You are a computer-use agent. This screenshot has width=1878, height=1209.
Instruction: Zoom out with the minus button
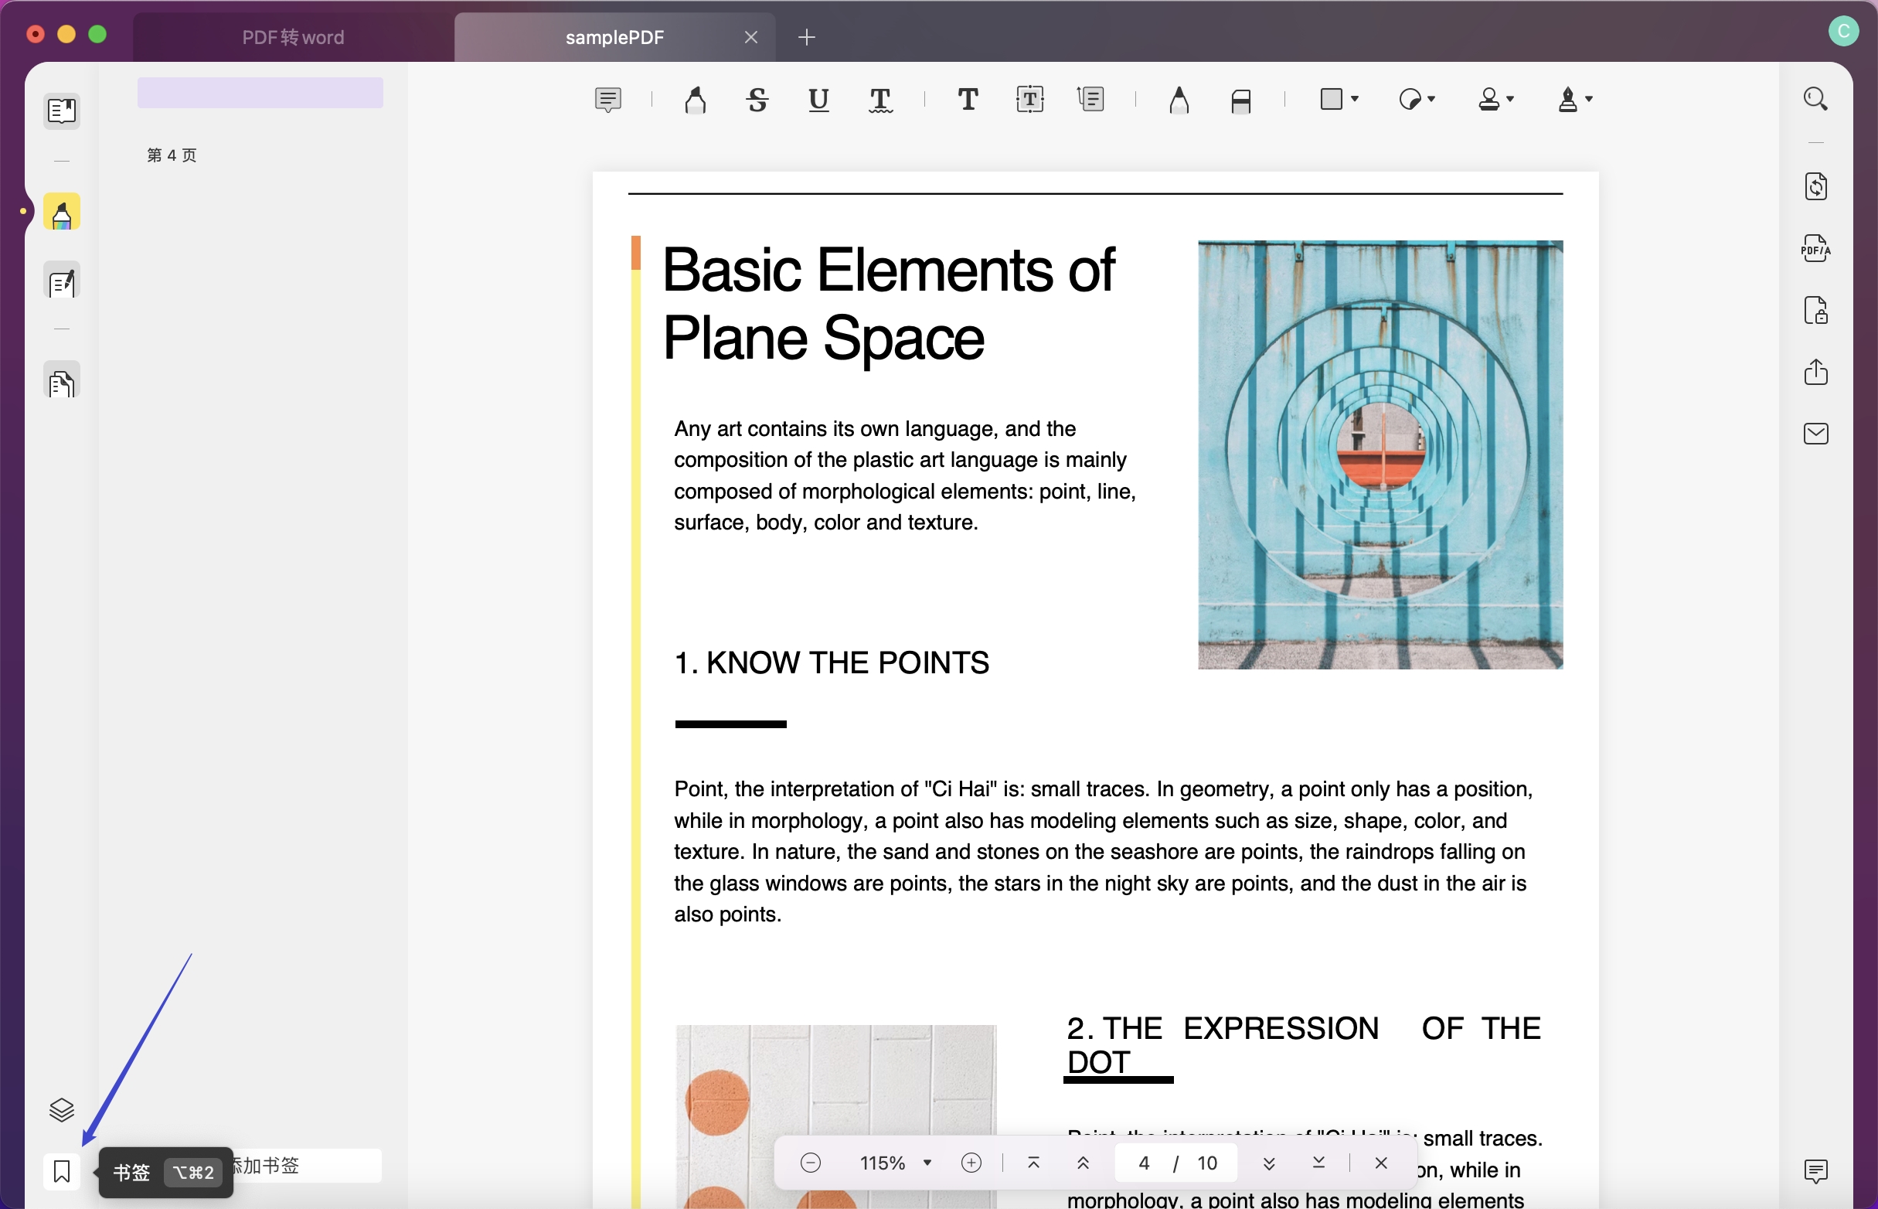click(811, 1163)
